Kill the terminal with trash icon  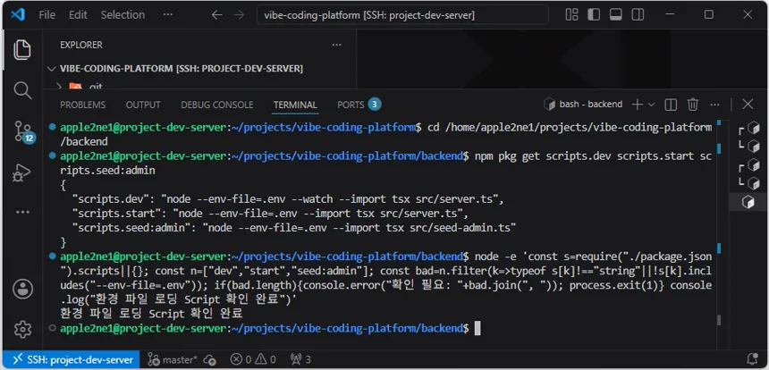[692, 105]
